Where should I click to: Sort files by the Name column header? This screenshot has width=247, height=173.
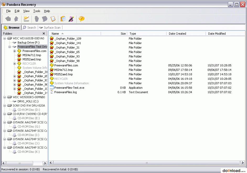click(75, 34)
